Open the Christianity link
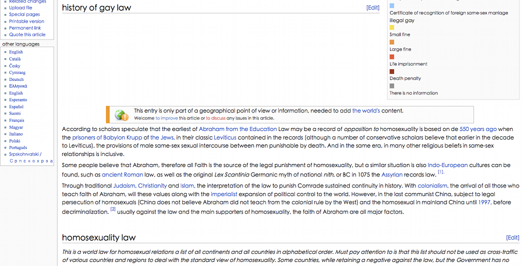524x266 pixels. pos(153,186)
